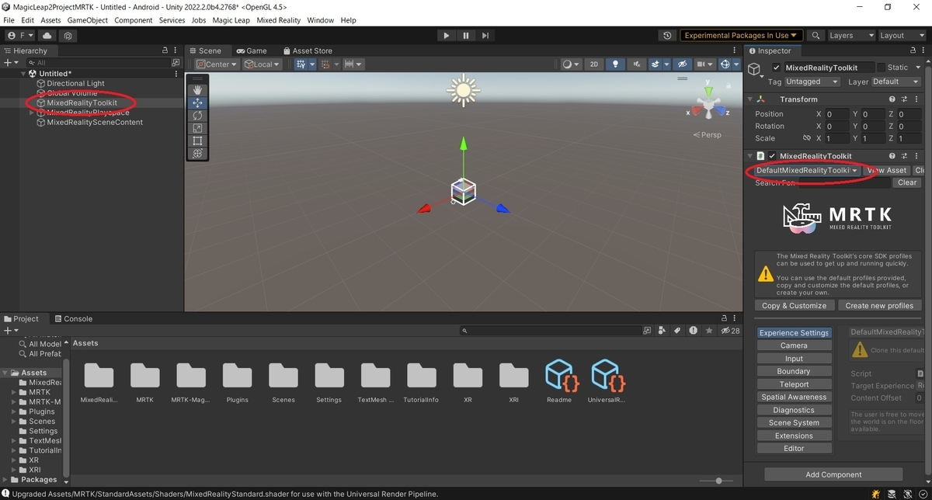This screenshot has width=932, height=500.
Task: Open the scene camera settings dropdown
Action: click(x=705, y=64)
